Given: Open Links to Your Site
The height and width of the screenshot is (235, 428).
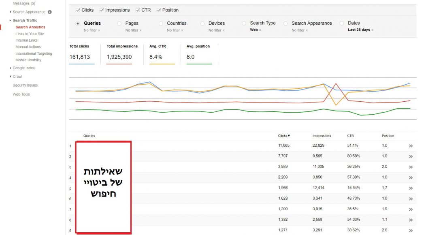Looking at the screenshot, I should pyautogui.click(x=30, y=34).
